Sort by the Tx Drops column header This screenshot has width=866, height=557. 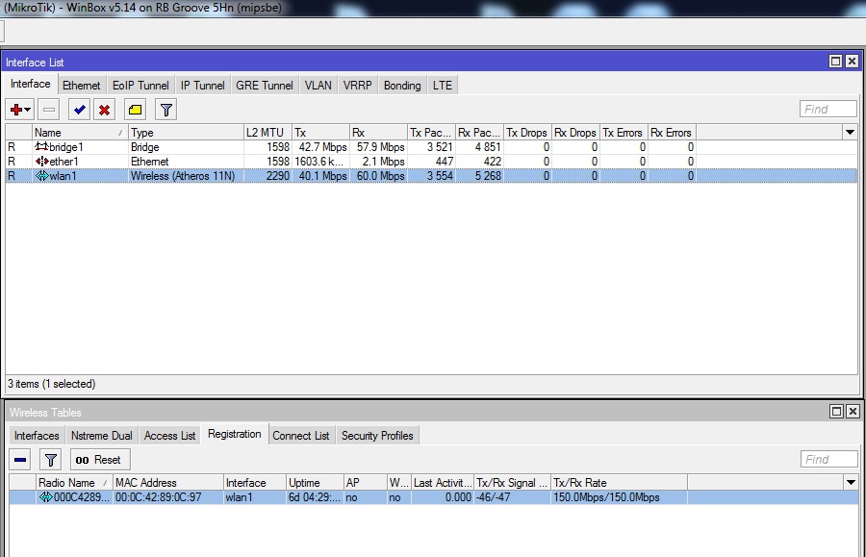click(527, 133)
